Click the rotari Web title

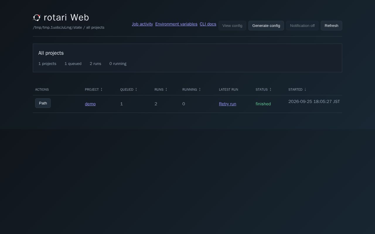click(66, 18)
